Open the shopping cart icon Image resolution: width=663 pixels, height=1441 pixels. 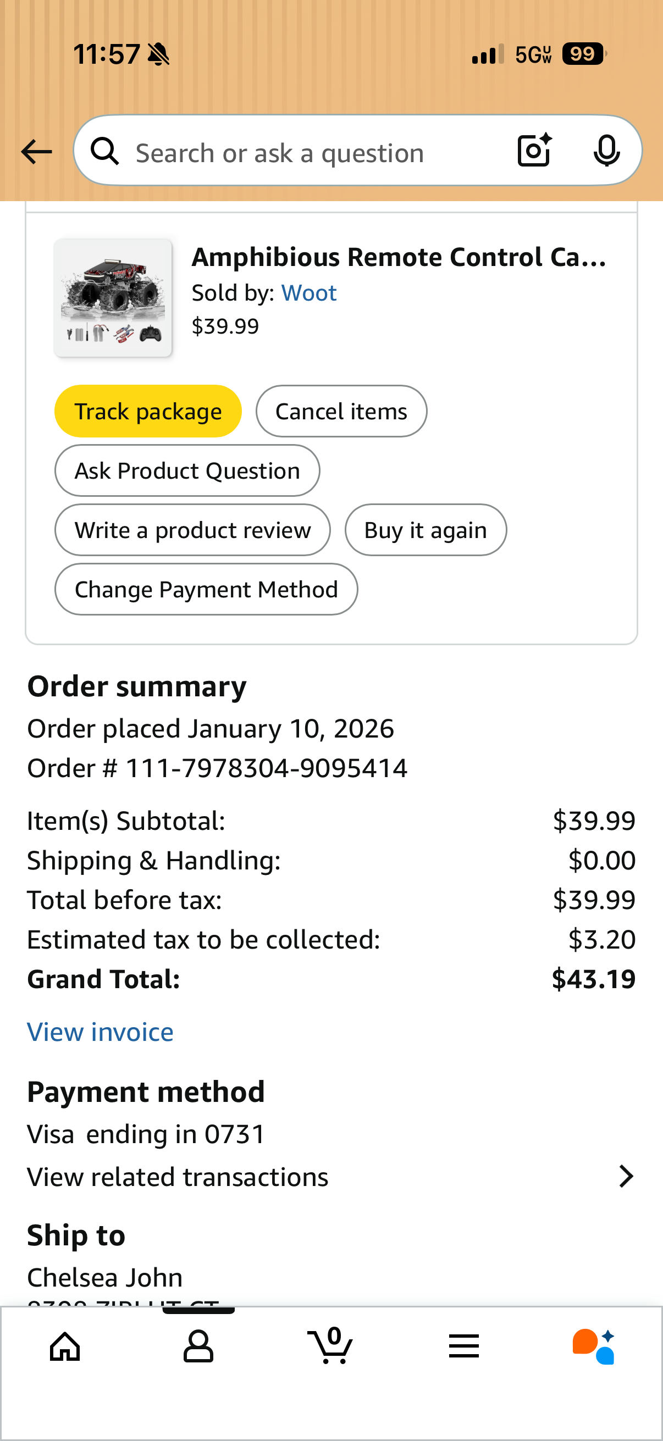330,1346
